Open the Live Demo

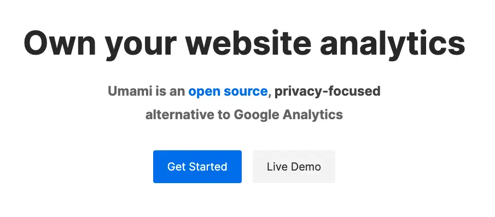coord(294,167)
